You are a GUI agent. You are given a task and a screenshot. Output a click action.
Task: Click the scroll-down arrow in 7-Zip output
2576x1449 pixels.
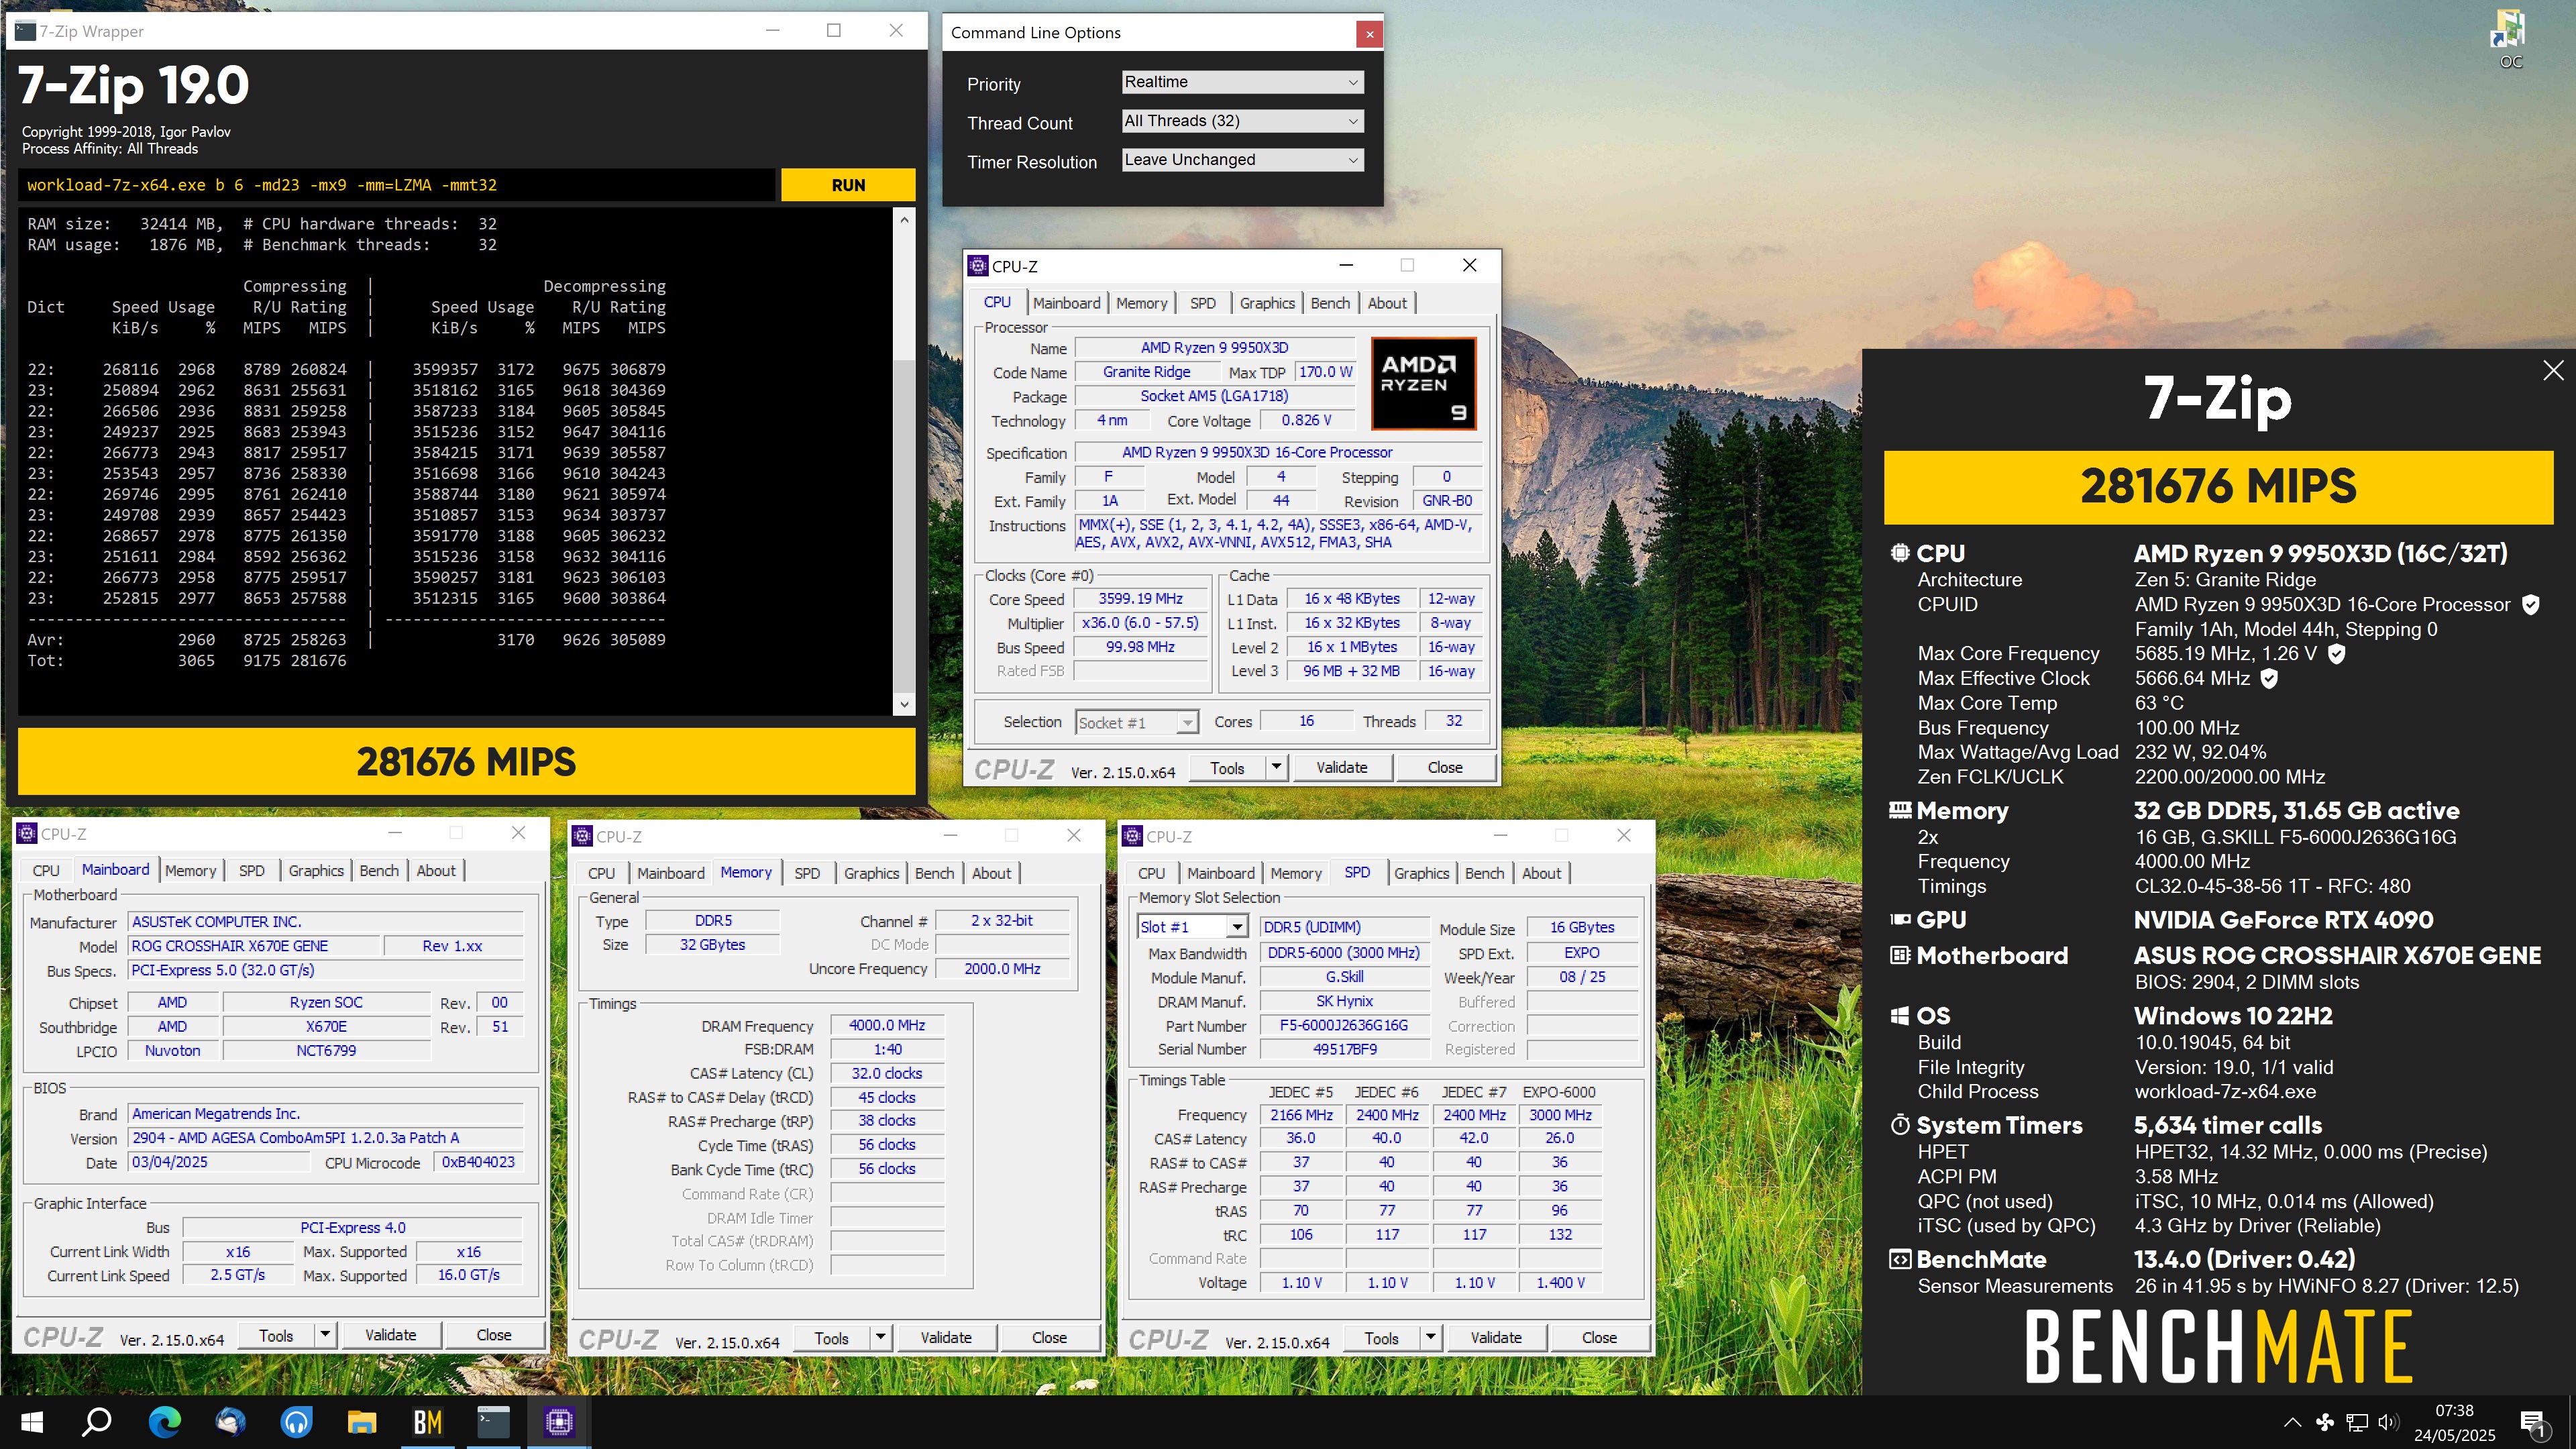[904, 704]
